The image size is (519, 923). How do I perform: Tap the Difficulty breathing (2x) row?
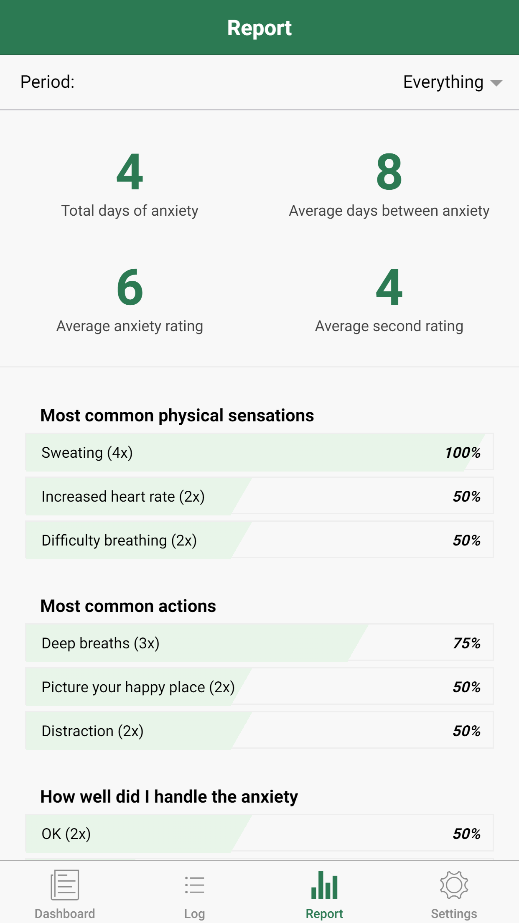pyautogui.click(x=259, y=540)
